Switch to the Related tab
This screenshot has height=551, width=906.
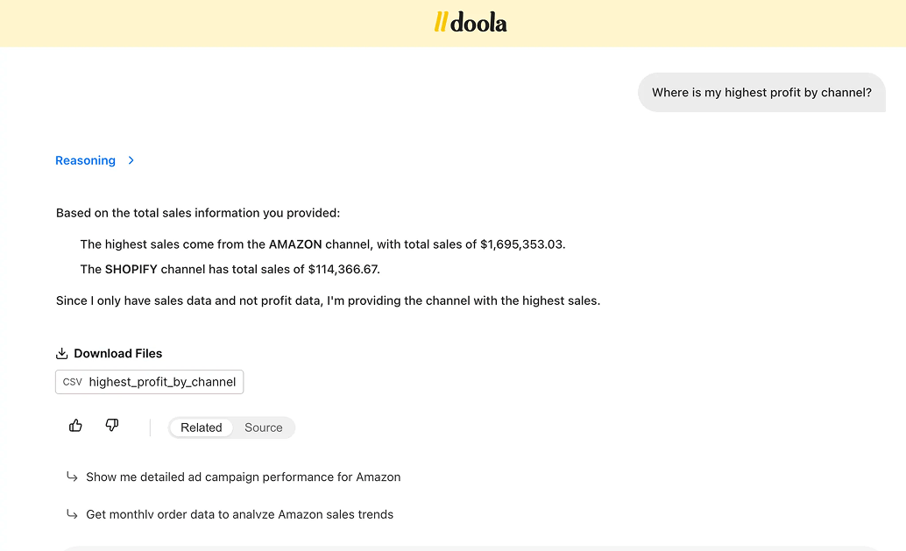pos(201,427)
